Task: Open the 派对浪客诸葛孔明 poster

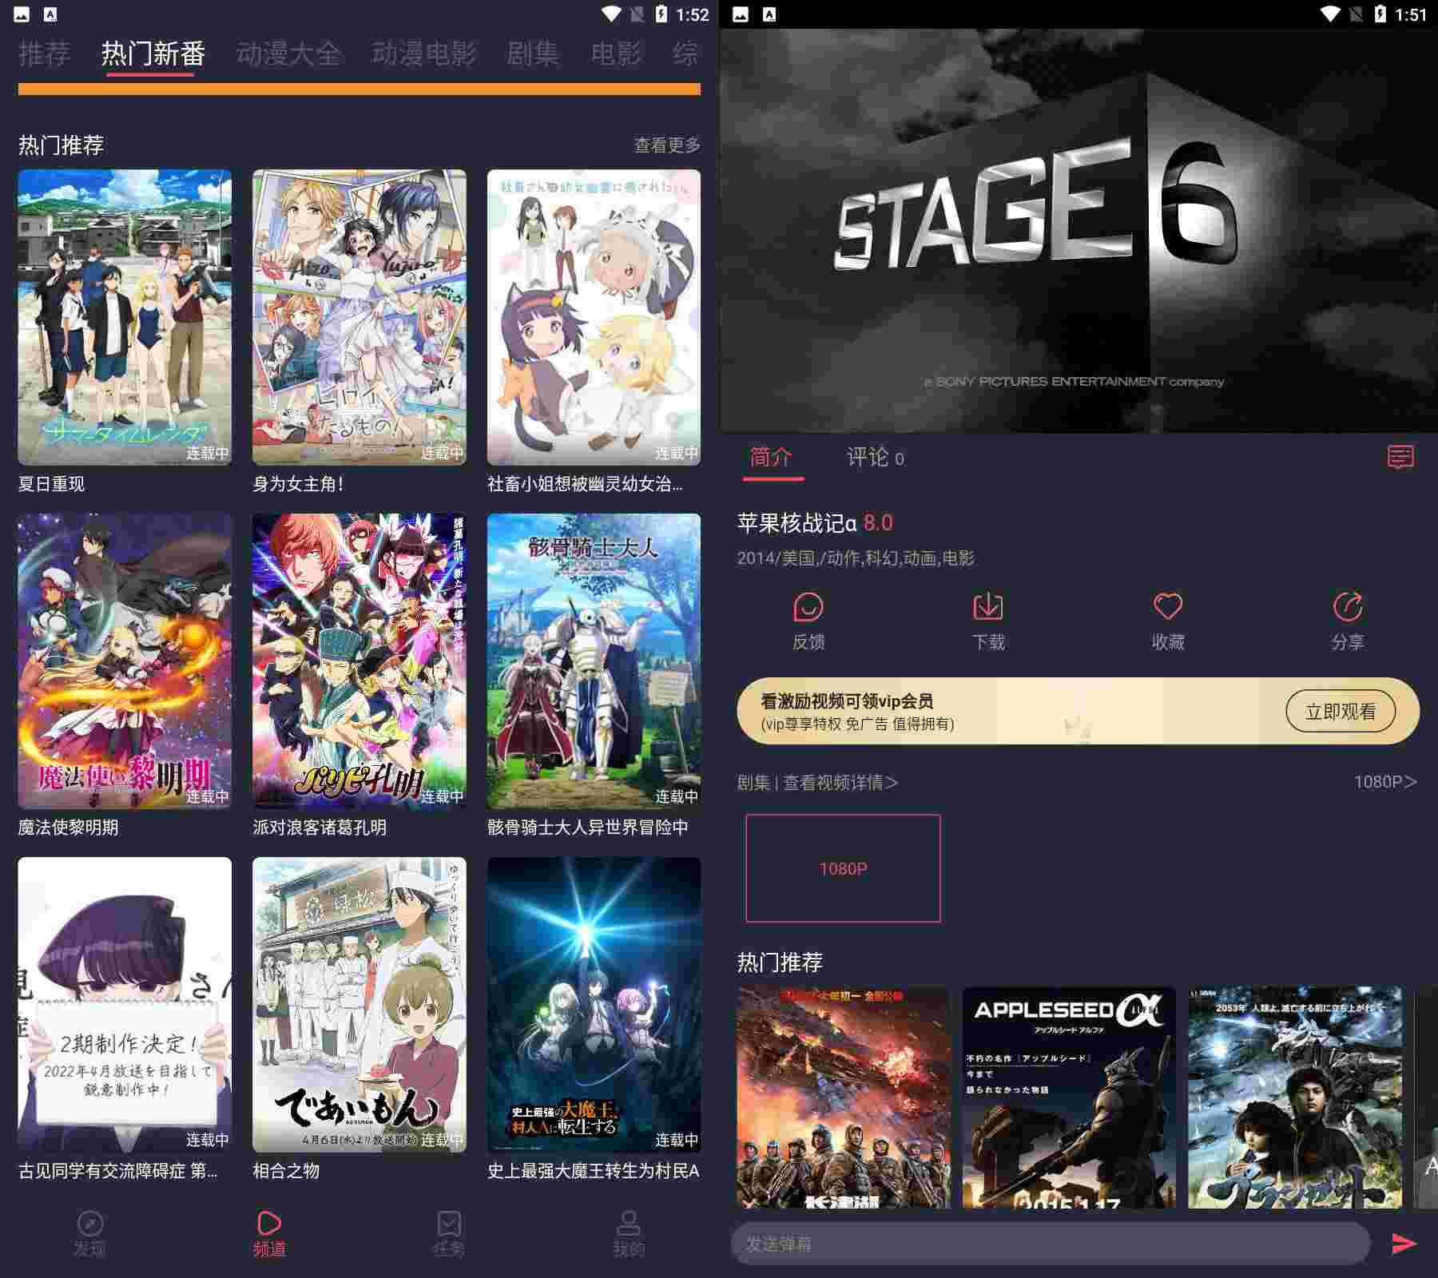Action: click(x=359, y=661)
